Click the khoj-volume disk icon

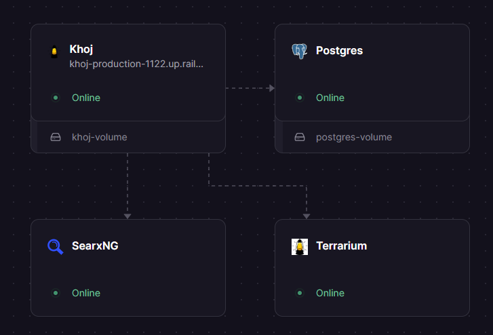pos(56,137)
